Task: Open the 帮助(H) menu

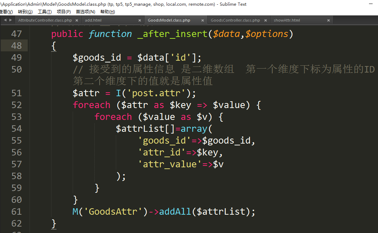Action: (108, 12)
